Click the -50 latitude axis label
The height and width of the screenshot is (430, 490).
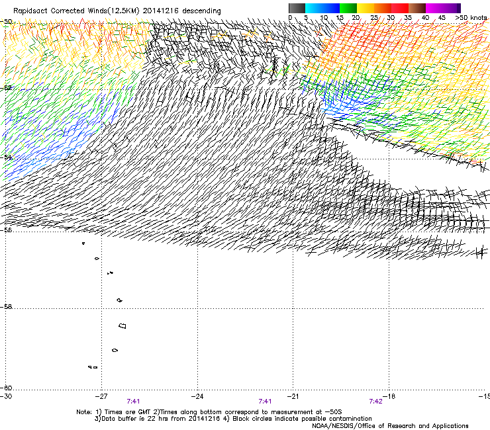click(6, 22)
